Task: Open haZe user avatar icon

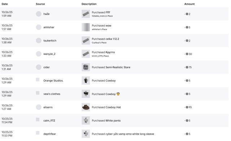Action: [39, 14]
